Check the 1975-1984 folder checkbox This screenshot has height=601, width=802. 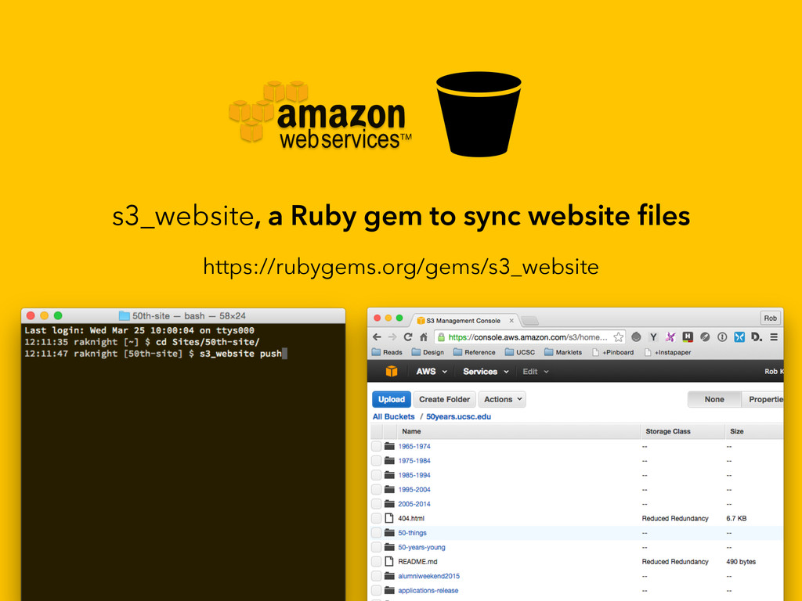[377, 460]
